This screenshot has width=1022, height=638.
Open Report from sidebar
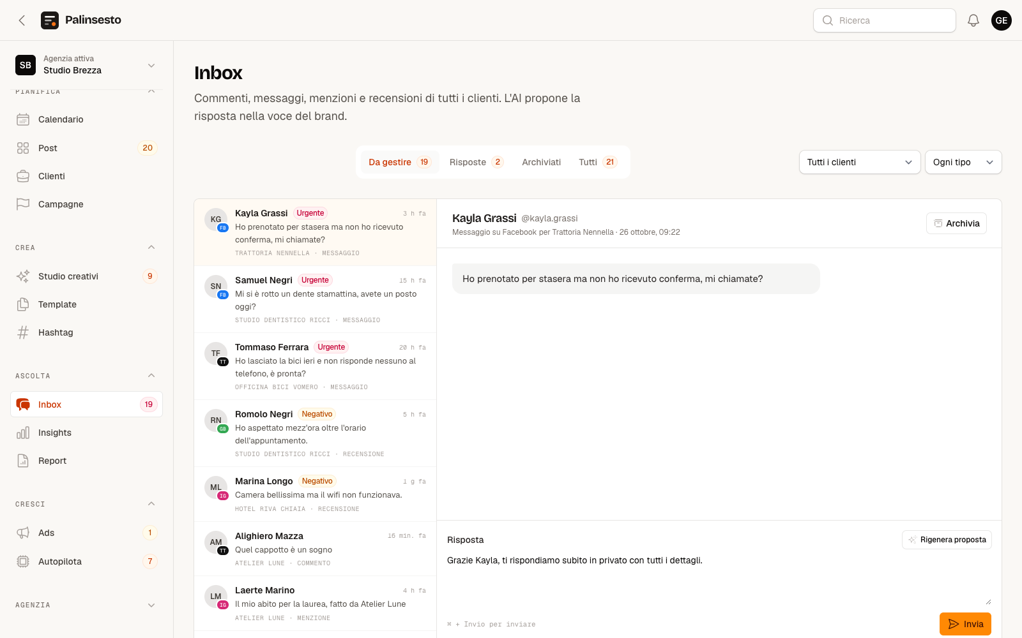pos(87,461)
